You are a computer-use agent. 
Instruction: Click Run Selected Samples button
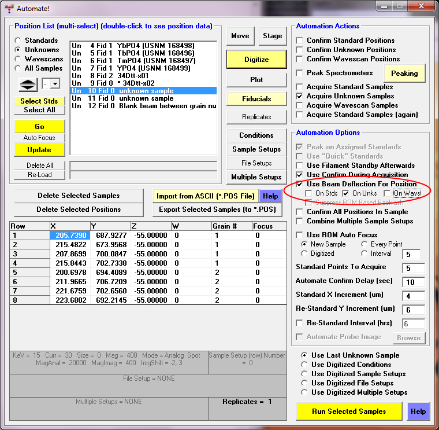349,411
